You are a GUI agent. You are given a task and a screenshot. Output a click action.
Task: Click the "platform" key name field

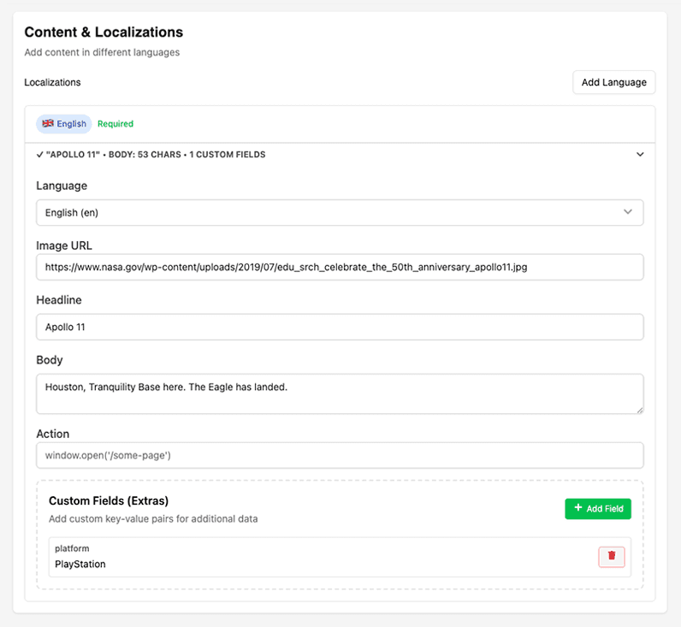(x=73, y=548)
